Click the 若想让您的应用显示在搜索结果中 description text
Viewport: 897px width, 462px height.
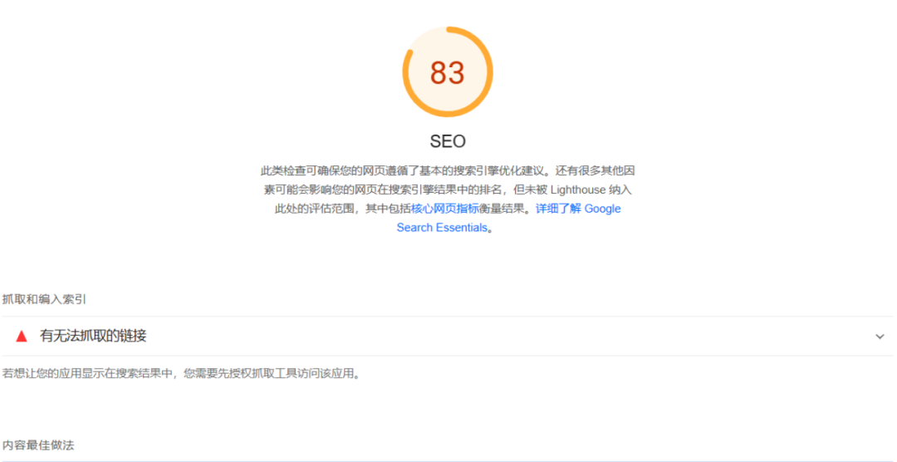182,374
